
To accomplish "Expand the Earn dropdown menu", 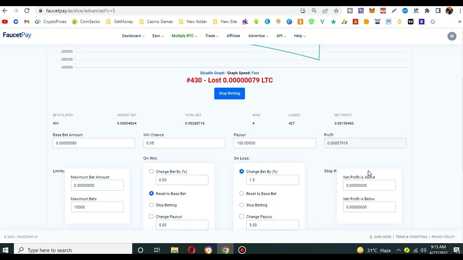I will pyautogui.click(x=158, y=36).
